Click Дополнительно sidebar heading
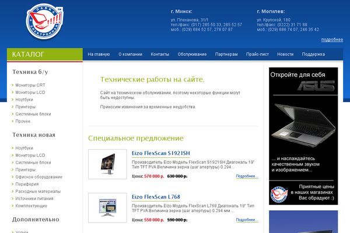This screenshot has height=233, width=350. pos(36,220)
